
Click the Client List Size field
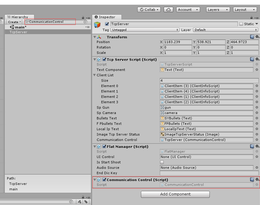click(209, 81)
